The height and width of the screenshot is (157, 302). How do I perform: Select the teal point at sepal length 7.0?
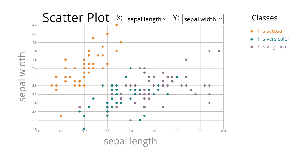[x=177, y=77]
